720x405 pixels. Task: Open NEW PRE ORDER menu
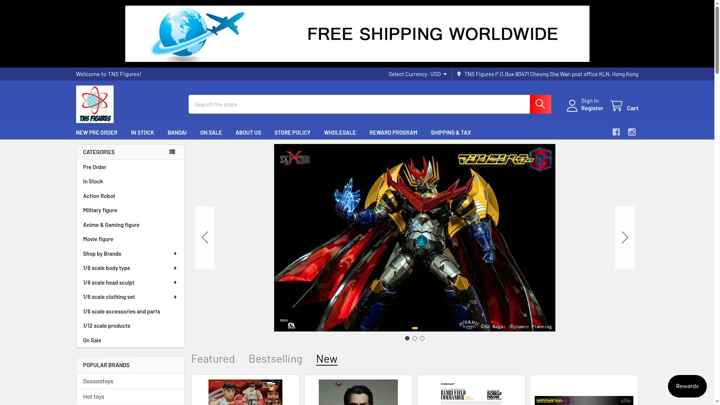click(97, 132)
